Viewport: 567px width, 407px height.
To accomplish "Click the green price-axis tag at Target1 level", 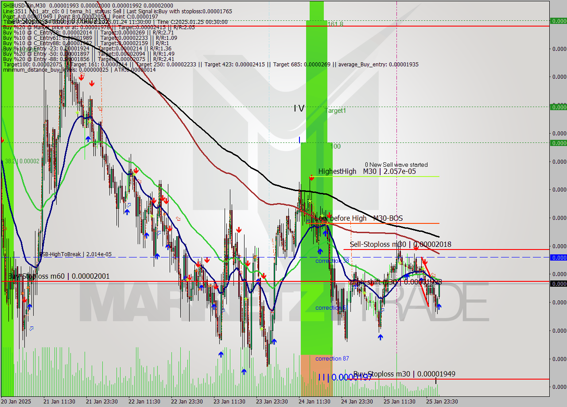I will click(x=558, y=107).
